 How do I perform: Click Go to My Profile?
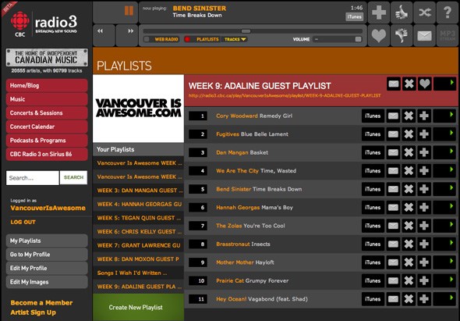point(47,255)
